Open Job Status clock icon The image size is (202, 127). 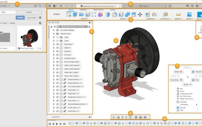click(x=192, y=6)
